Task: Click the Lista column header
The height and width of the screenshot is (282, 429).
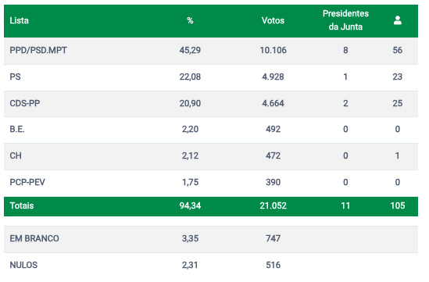Action: 20,20
